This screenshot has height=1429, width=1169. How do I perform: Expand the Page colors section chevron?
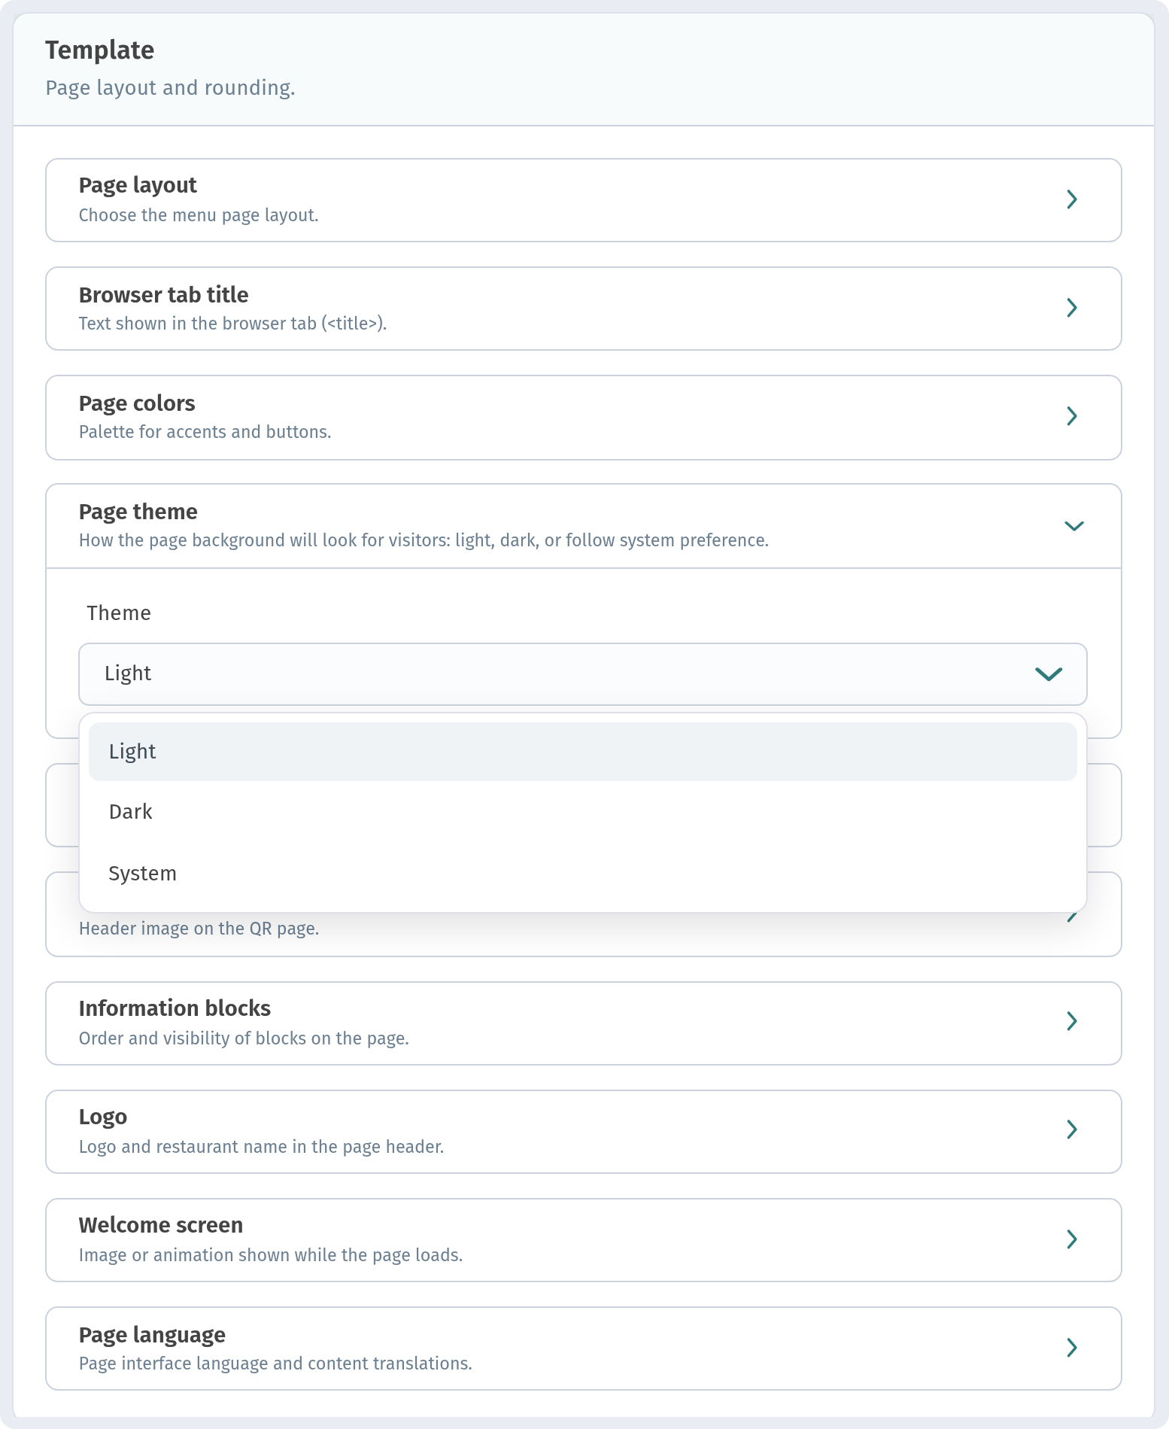point(1072,416)
